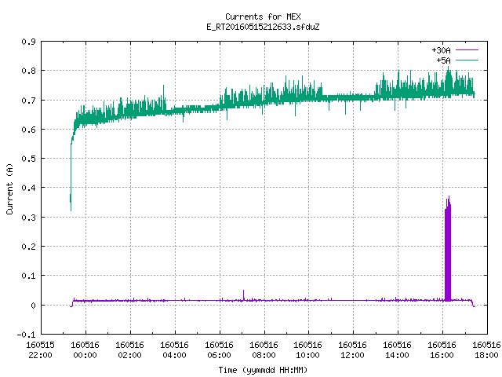Click the 160516 00:00 time tick label

tap(85, 350)
